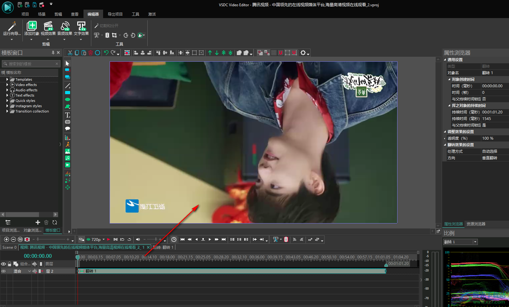The image size is (509, 307).
Task: Click the 翻转 1 clip on the timeline
Action: pyautogui.click(x=232, y=271)
